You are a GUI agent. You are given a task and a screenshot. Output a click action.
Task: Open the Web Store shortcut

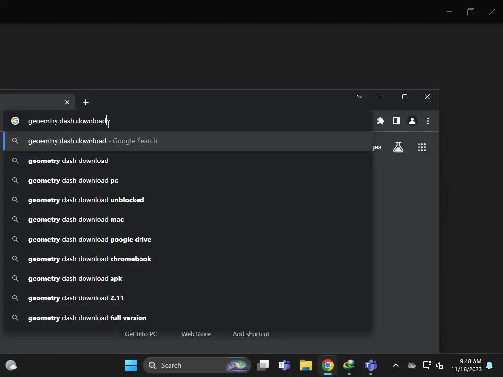coord(196,334)
